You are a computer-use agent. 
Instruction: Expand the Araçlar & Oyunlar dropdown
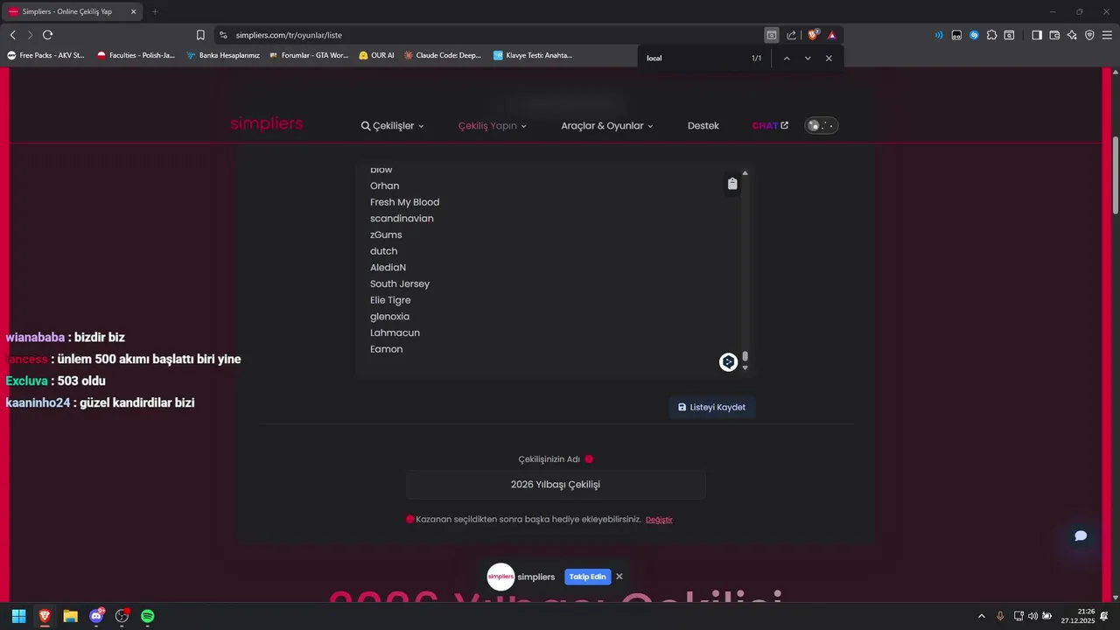[x=607, y=126]
